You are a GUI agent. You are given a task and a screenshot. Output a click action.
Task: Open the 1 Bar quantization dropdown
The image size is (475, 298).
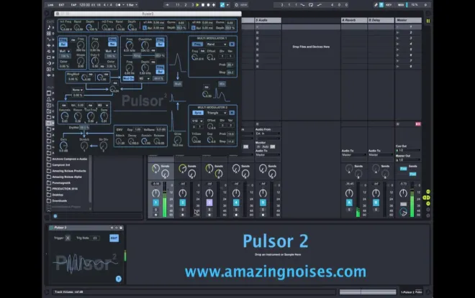132,5
